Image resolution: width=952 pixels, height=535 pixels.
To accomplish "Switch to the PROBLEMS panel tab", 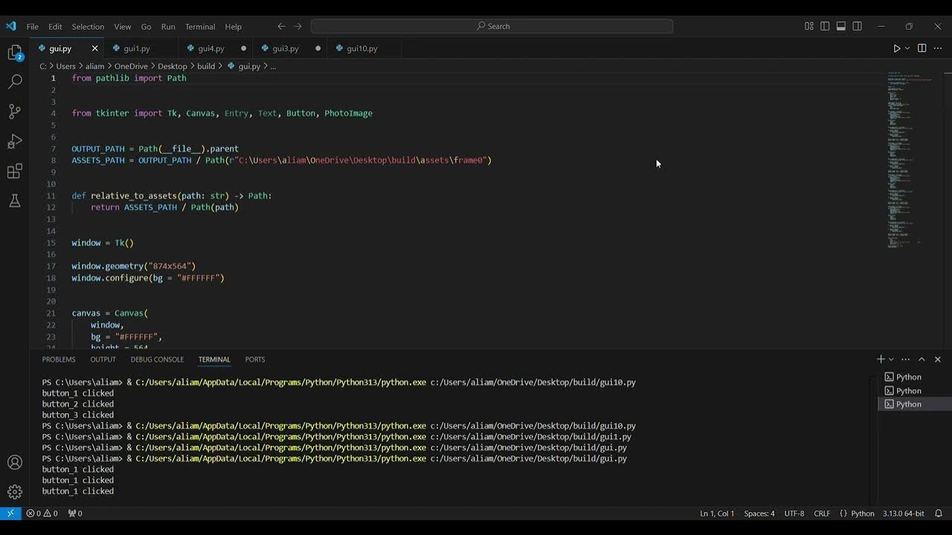I will [59, 359].
